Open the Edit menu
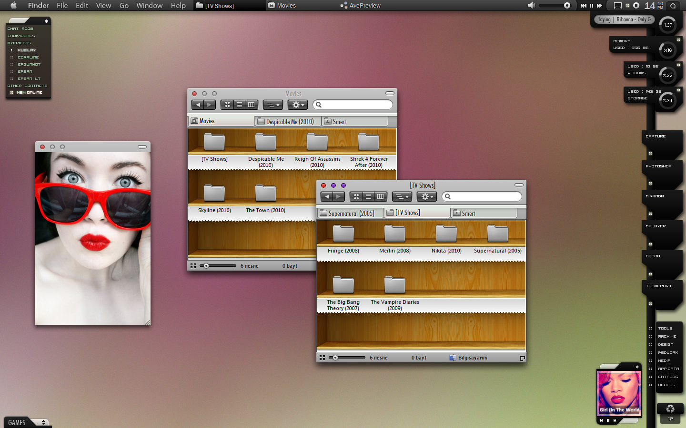 (82, 6)
